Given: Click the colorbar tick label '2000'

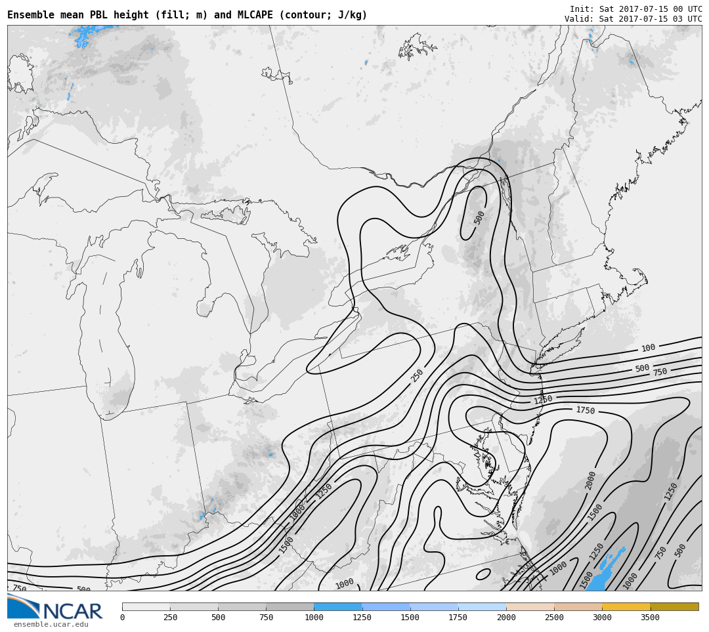Looking at the screenshot, I should coord(506,618).
